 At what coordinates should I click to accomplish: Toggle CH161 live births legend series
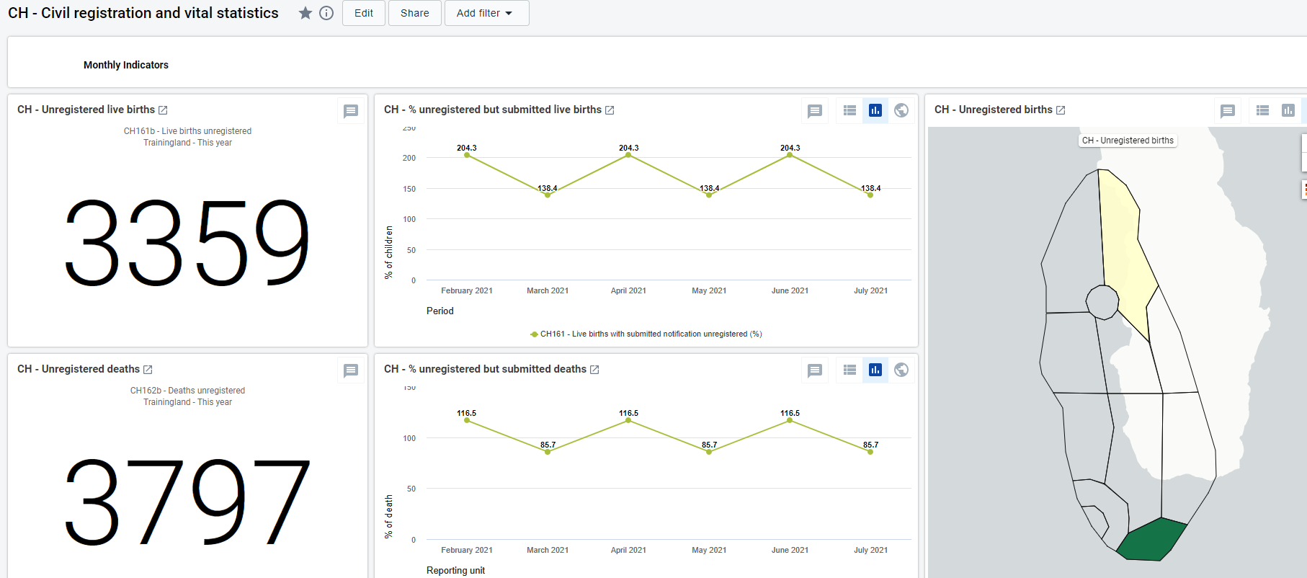coord(646,334)
